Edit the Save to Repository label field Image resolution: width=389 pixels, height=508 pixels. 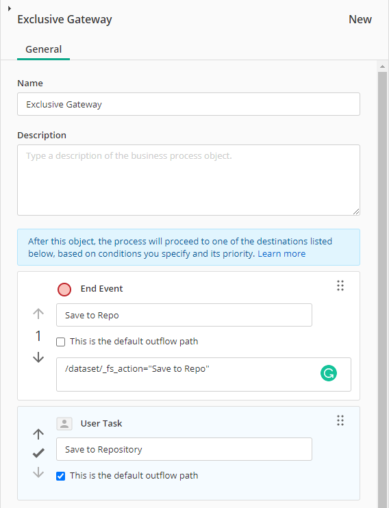[184, 449]
